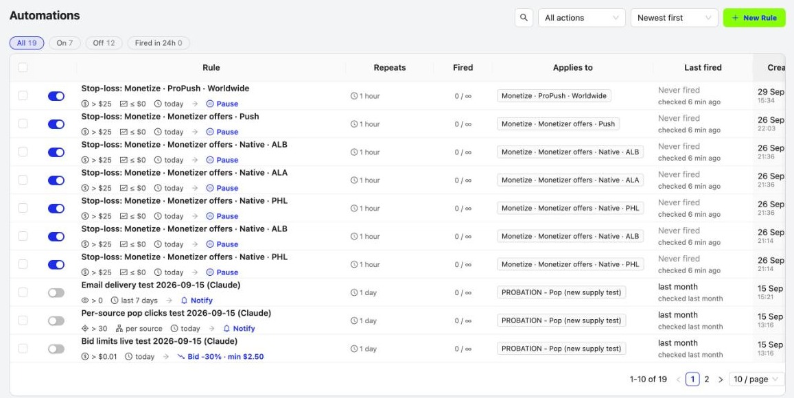
Task: Click the 'Monetize · ProPush · Worldwide' campaign tag
Action: (554, 95)
